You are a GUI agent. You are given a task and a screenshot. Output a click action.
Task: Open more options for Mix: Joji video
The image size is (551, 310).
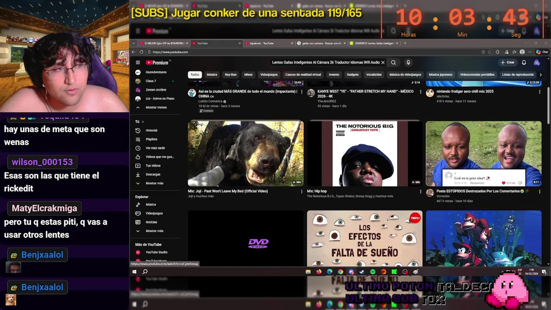(x=301, y=192)
